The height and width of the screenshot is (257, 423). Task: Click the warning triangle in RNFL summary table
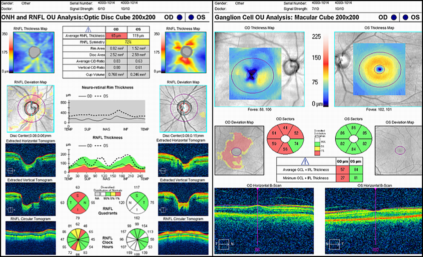coord(88,29)
